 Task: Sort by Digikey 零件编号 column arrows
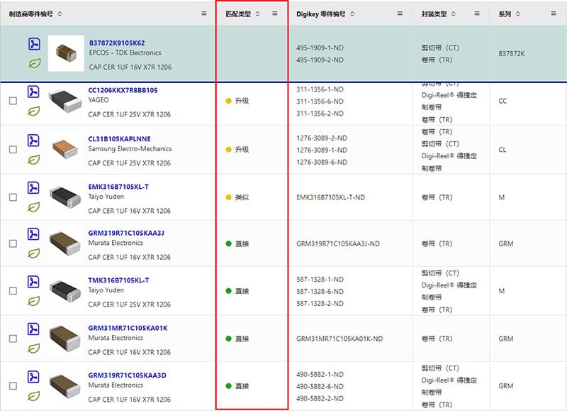[x=352, y=13]
